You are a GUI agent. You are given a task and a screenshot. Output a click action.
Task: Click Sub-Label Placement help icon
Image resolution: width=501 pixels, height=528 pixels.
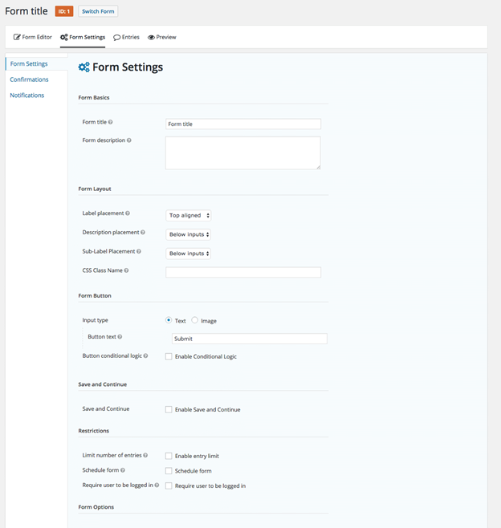[138, 251]
